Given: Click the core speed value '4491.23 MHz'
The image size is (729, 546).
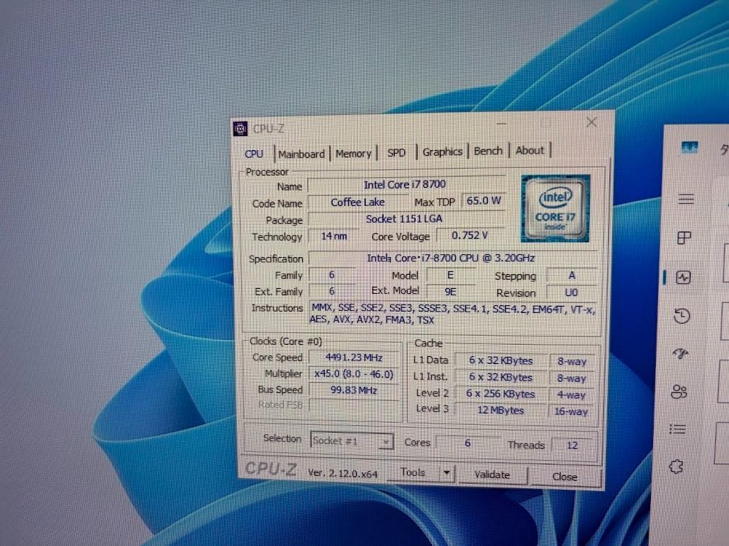Looking at the screenshot, I should [354, 358].
